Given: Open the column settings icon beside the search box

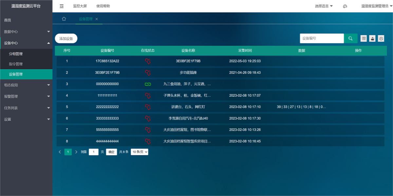Looking at the screenshot, I should [x=363, y=38].
